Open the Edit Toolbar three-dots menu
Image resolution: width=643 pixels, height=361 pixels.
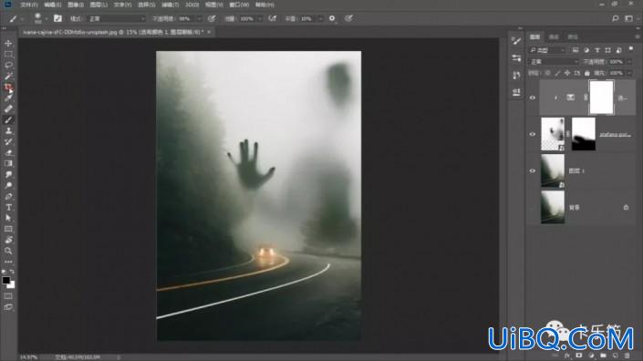coord(8,262)
